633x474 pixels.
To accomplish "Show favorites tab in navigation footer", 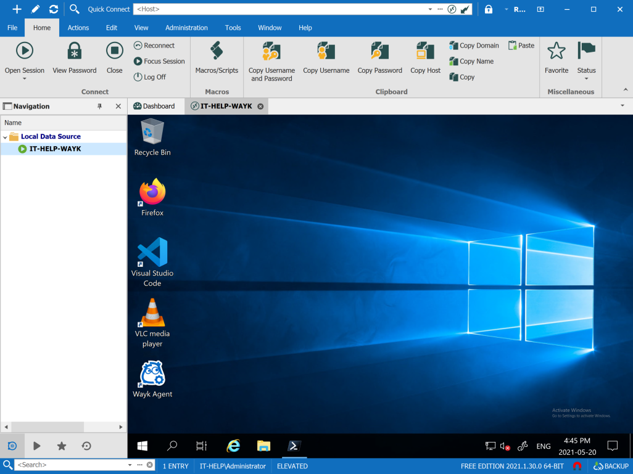I will pyautogui.click(x=62, y=446).
